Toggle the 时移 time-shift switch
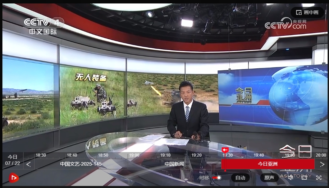The height and width of the screenshot is (188, 329). [x=217, y=178]
